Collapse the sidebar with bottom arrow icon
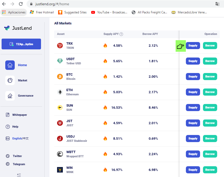Viewport: 224px width, 177px height. [x=19, y=175]
